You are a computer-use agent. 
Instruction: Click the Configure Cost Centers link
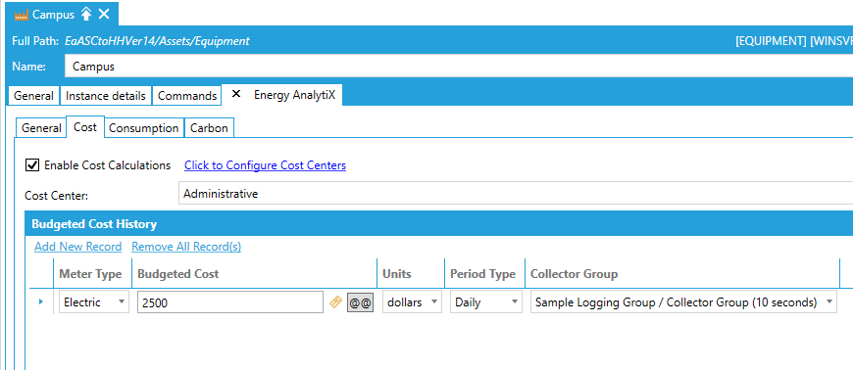click(265, 165)
